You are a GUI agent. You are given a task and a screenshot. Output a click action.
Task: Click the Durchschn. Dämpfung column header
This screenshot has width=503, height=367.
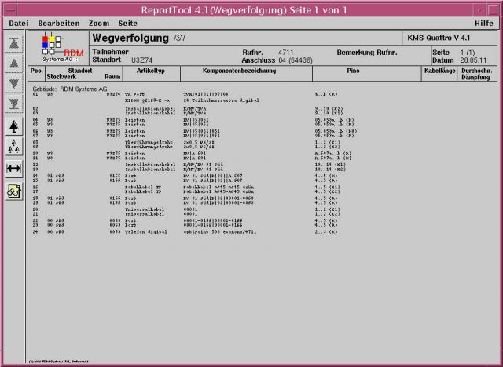476,74
